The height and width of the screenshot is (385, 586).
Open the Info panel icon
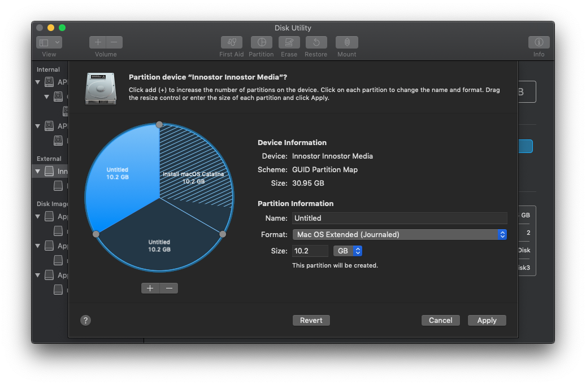pos(539,43)
